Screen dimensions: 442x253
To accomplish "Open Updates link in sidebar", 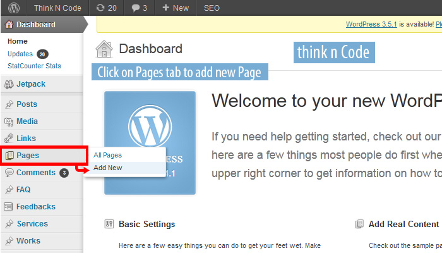I will (20, 54).
